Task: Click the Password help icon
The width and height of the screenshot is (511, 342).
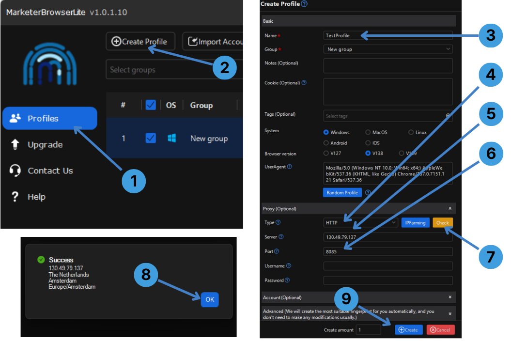Action: (x=287, y=280)
